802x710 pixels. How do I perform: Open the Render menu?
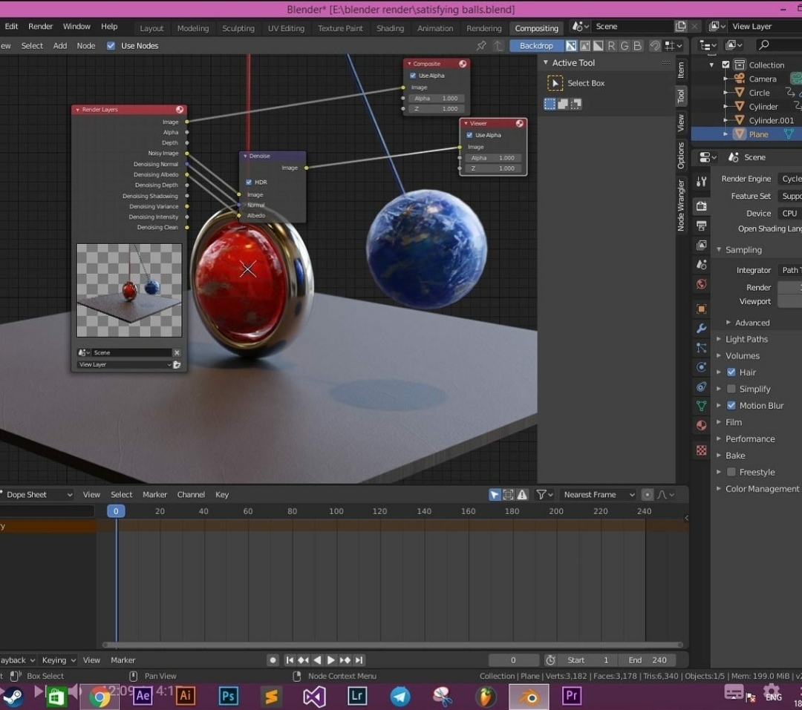pyautogui.click(x=41, y=26)
